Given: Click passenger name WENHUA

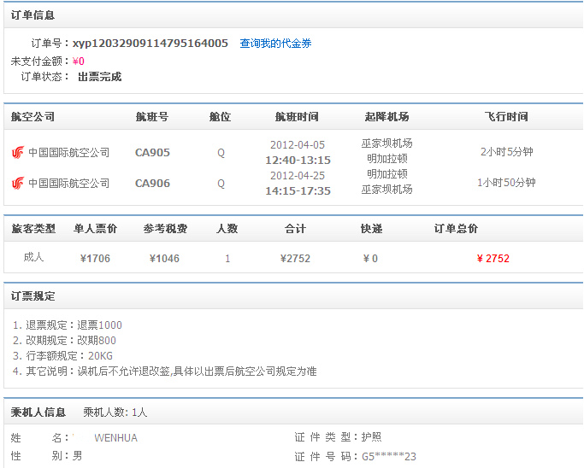Looking at the screenshot, I should click(115, 438).
